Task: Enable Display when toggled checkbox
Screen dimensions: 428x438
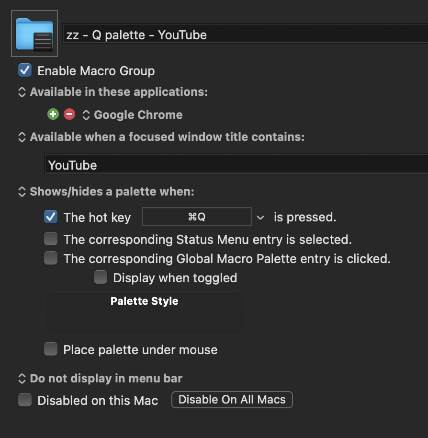Action: (x=101, y=277)
